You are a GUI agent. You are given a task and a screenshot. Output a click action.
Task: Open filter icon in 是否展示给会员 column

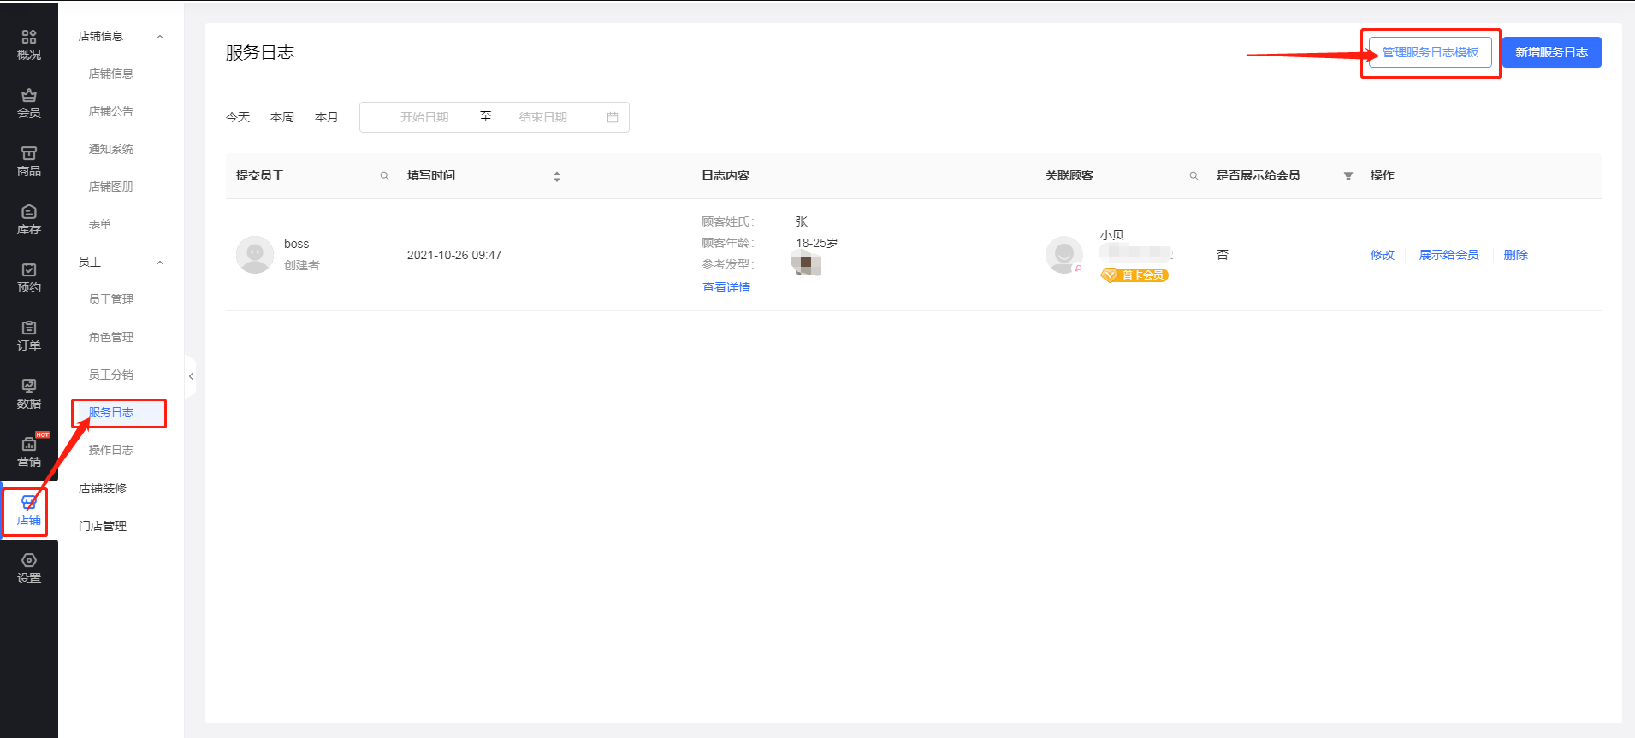click(1348, 176)
